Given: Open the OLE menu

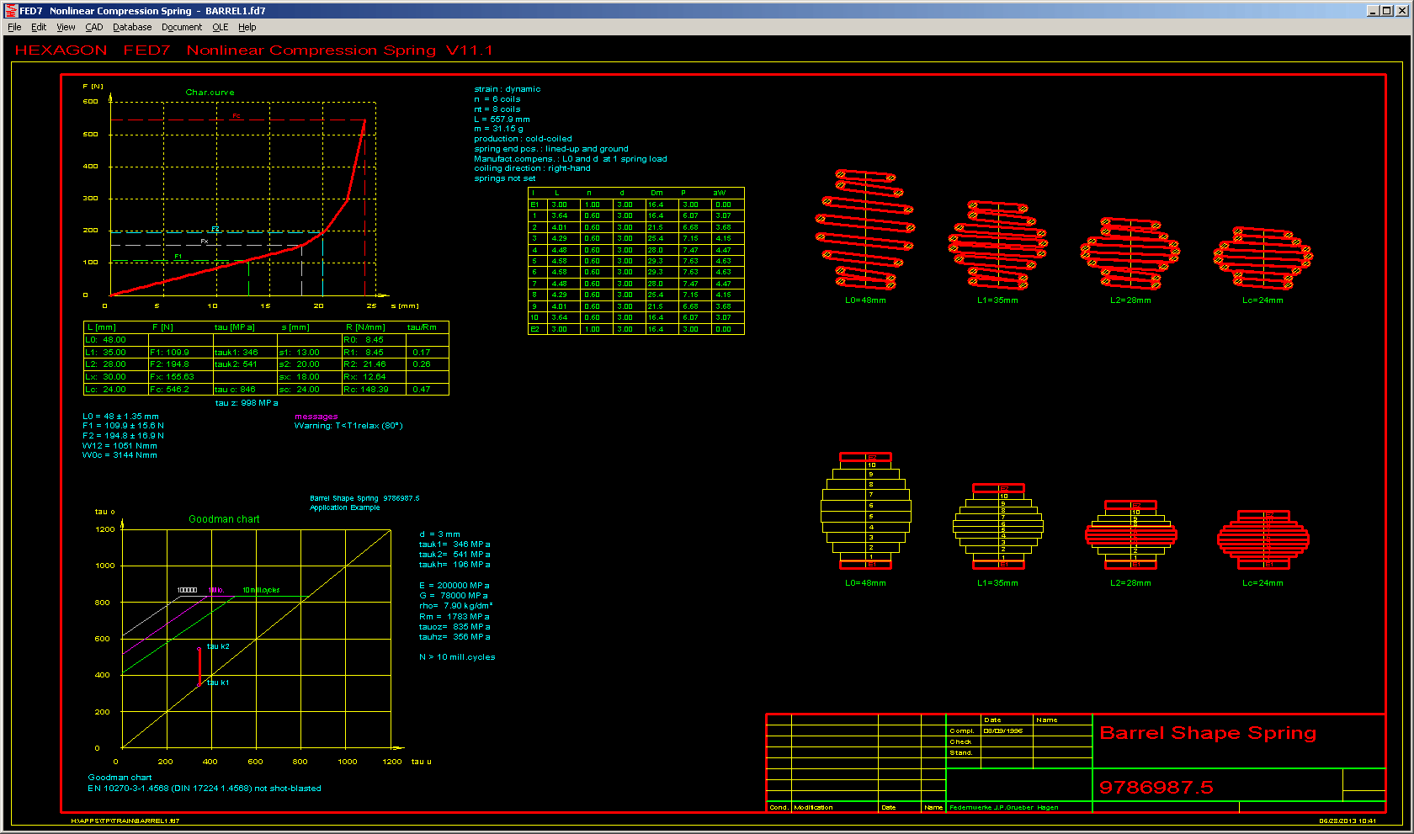Looking at the screenshot, I should point(221,27).
